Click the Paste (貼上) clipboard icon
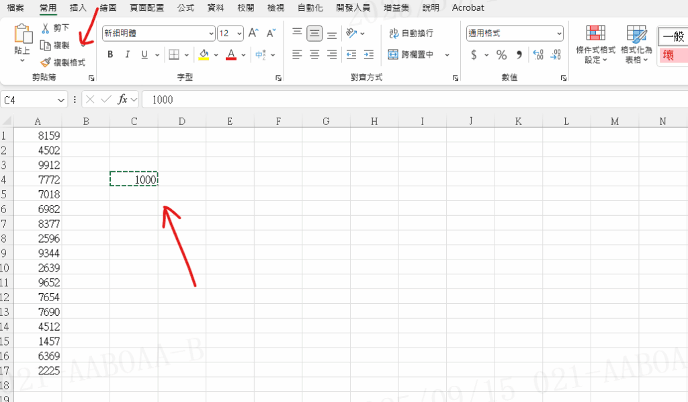The image size is (688, 402). click(x=22, y=35)
